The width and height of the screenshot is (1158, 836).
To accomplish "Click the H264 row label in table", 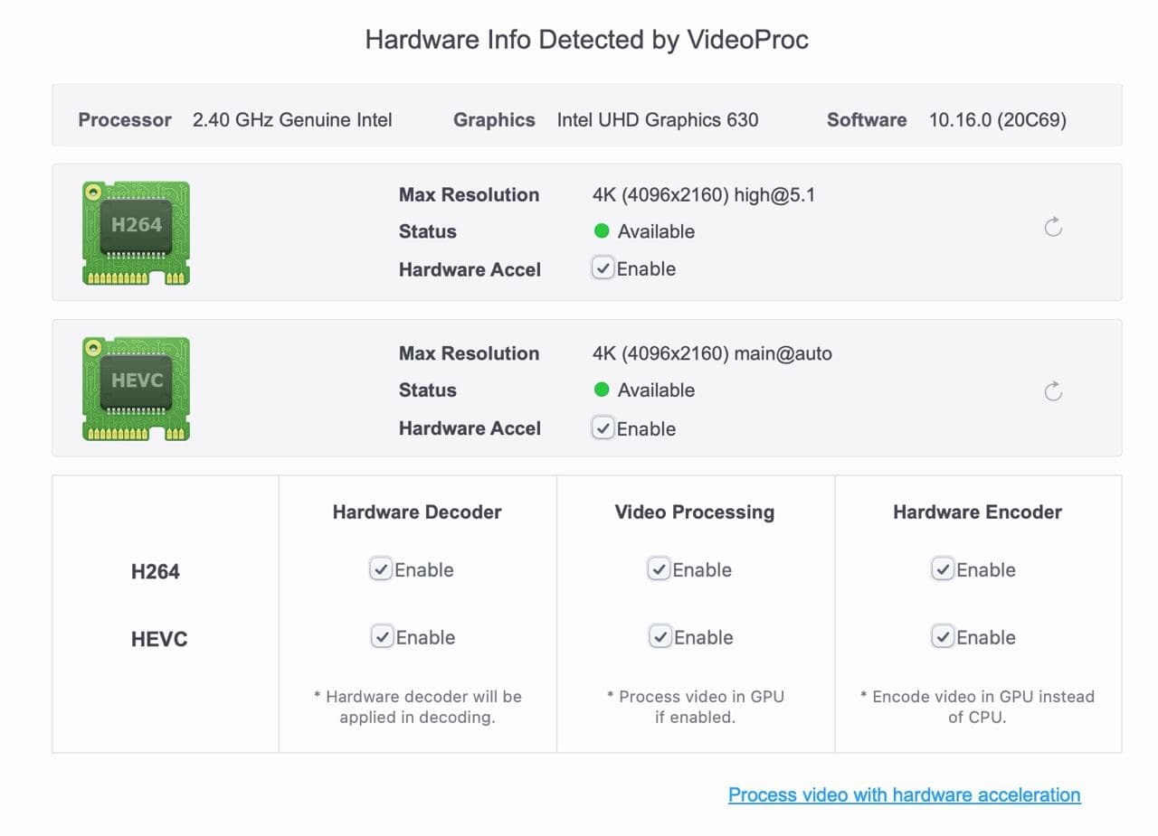I will coord(156,572).
